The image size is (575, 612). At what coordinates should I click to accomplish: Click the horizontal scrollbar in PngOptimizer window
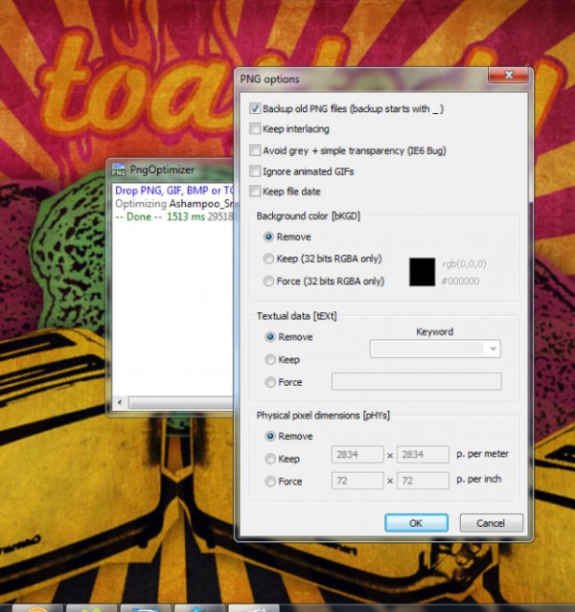point(181,402)
